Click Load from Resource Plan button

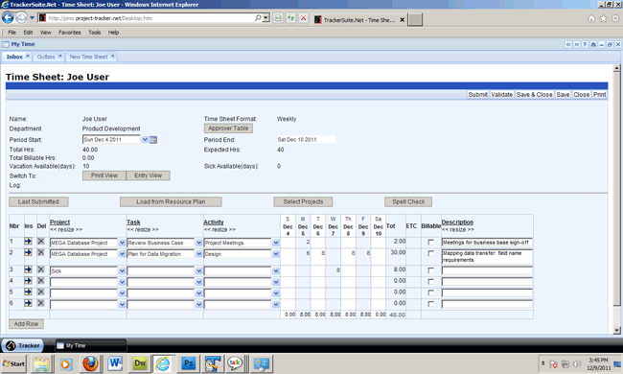pyautogui.click(x=171, y=202)
